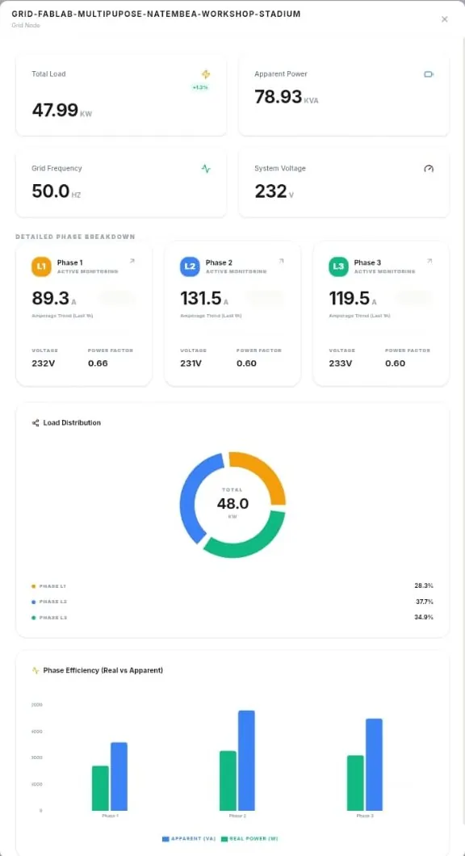Click the Grid Node subtitle
Viewport: 465px width, 856px height.
tap(26, 25)
